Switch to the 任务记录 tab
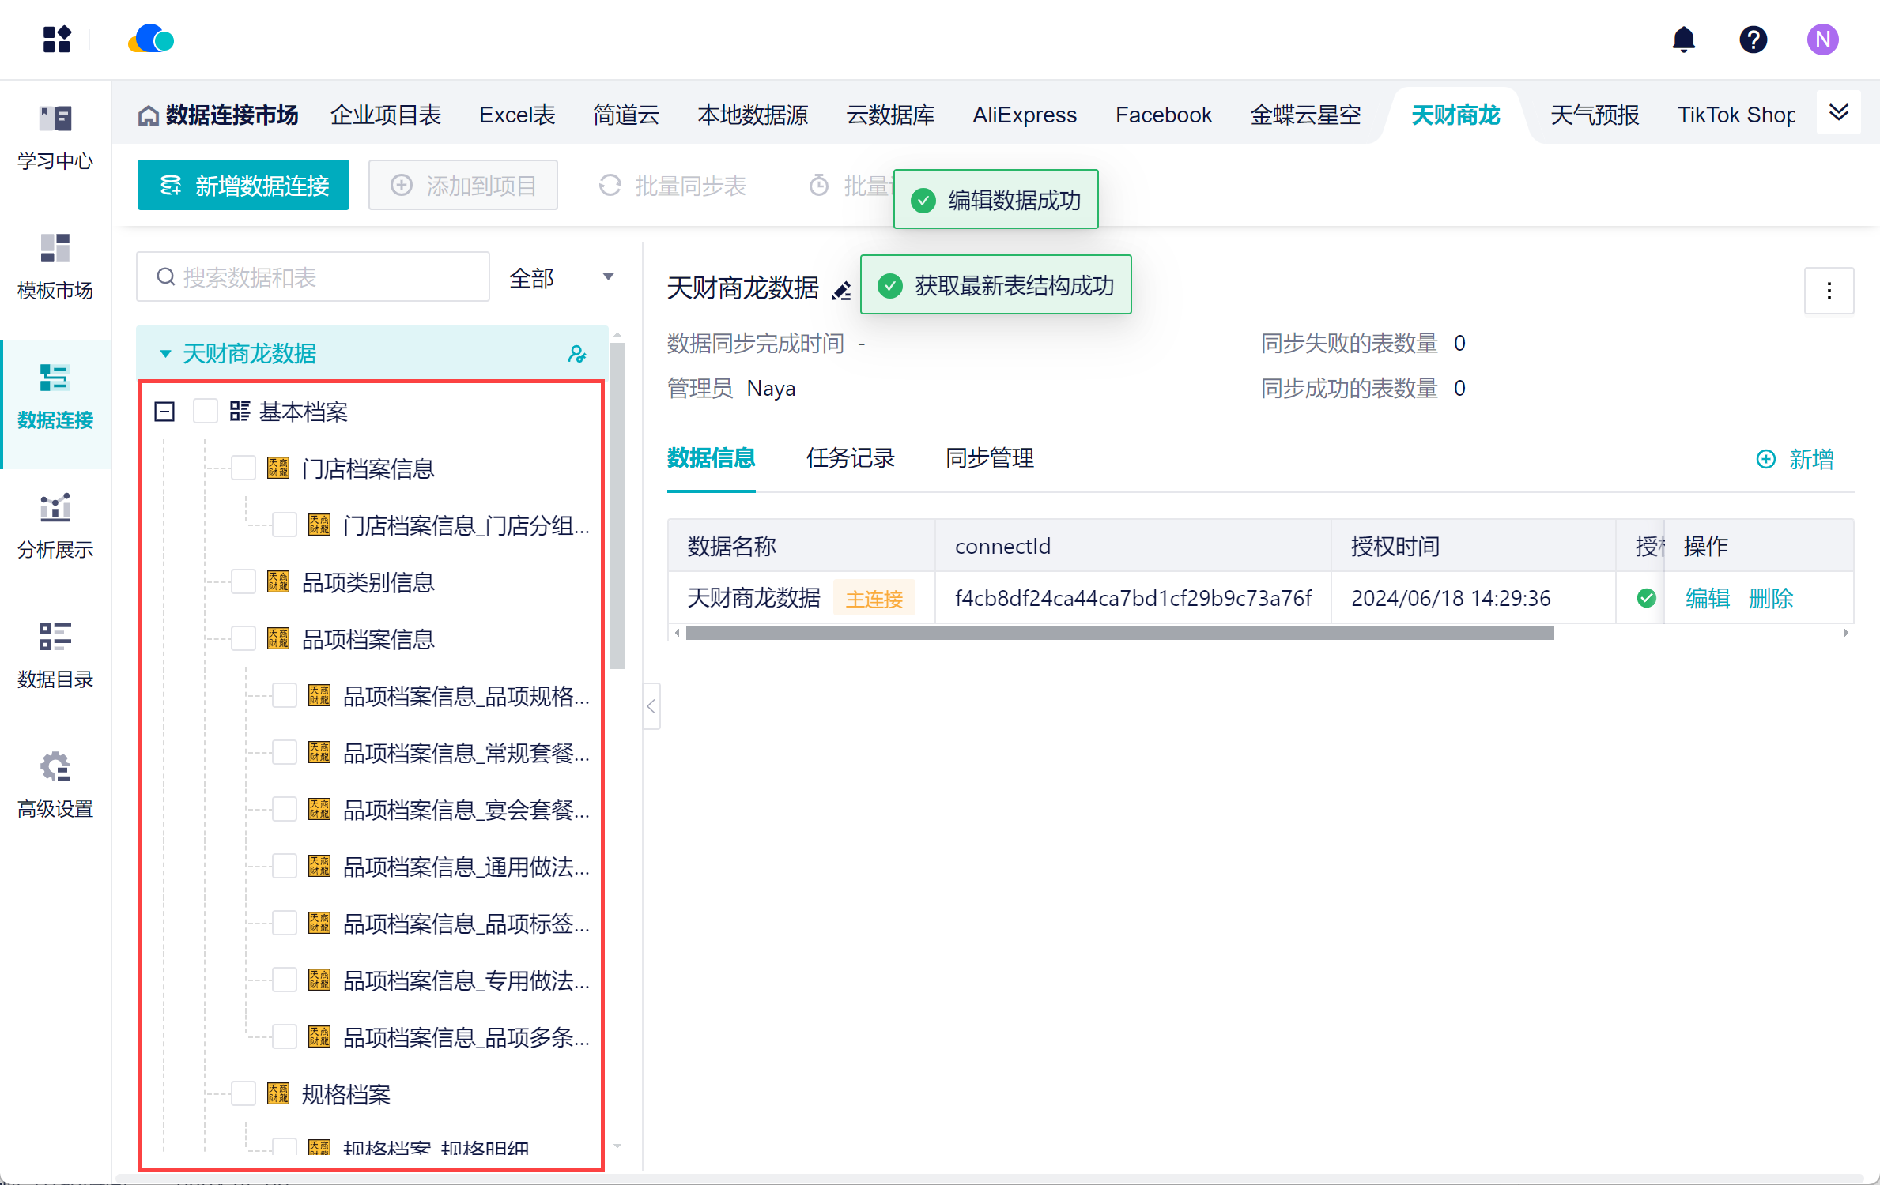The height and width of the screenshot is (1185, 1880). click(x=850, y=458)
